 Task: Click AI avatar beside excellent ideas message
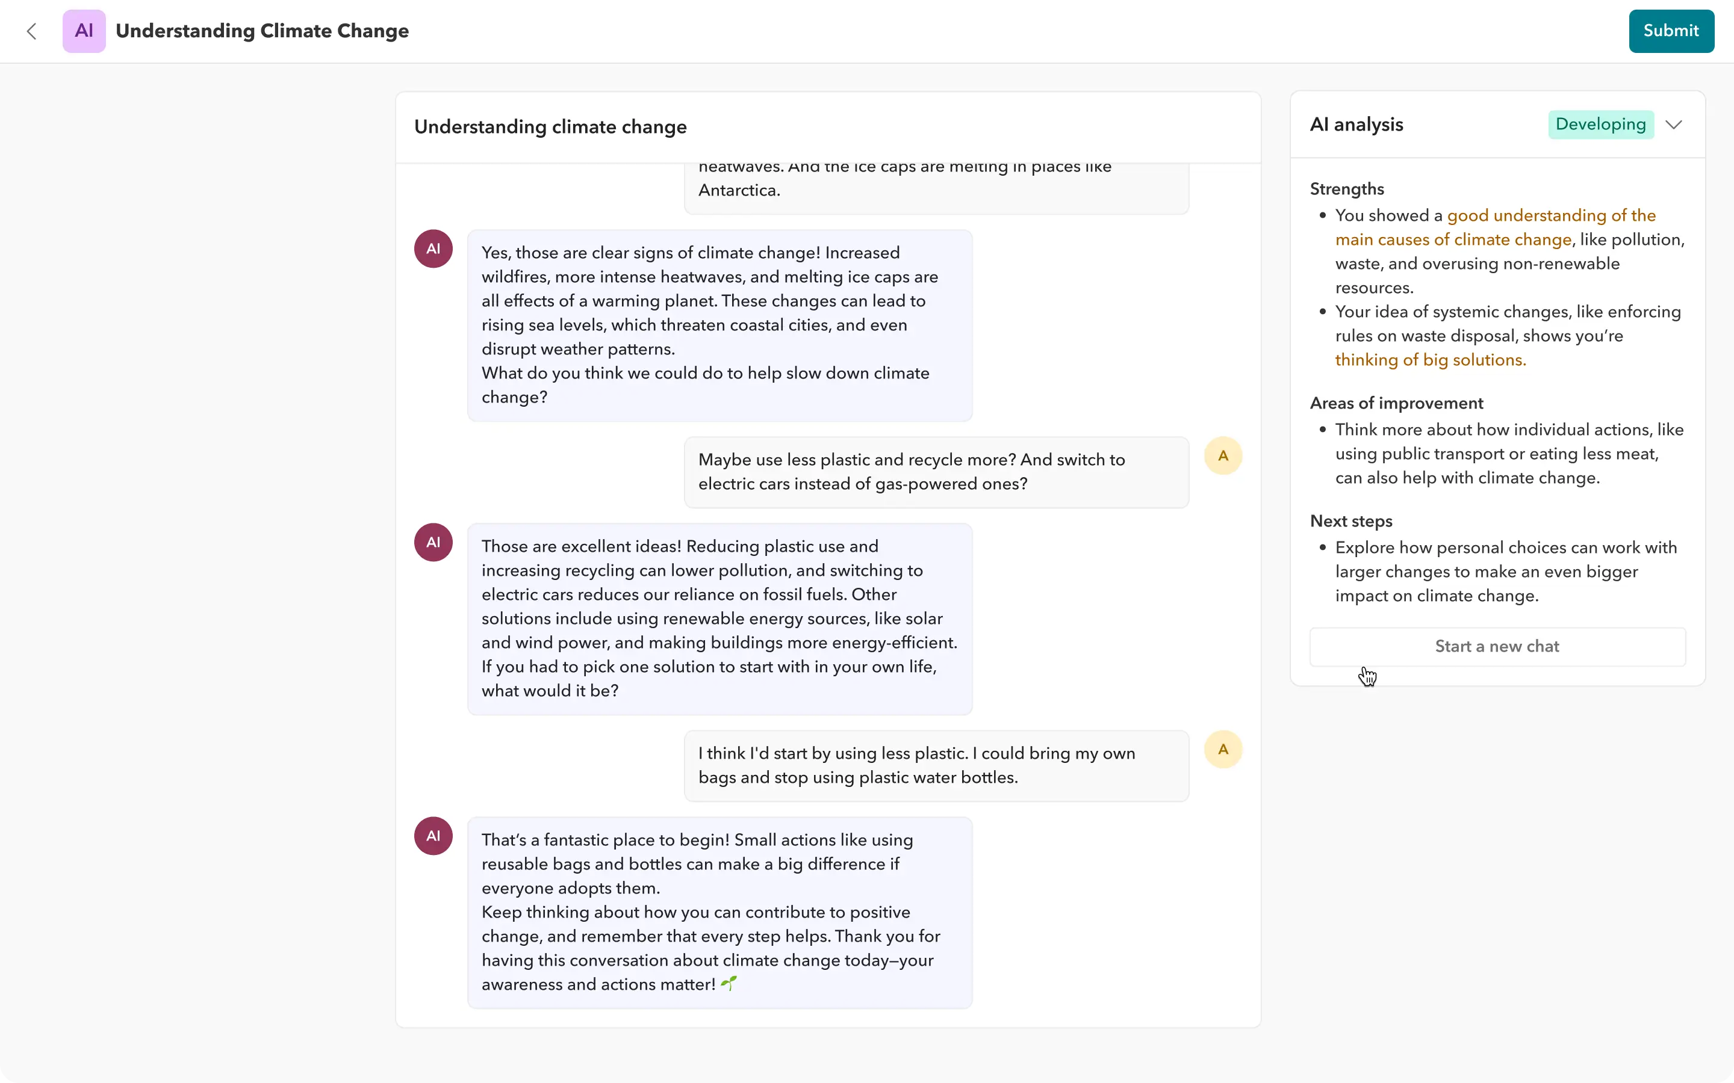coord(433,542)
